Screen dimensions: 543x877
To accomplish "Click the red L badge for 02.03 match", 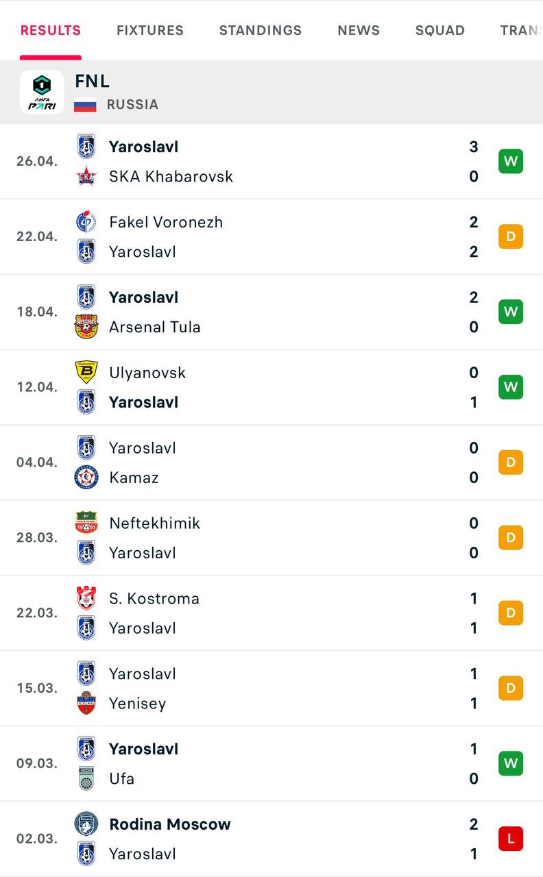I will pyautogui.click(x=511, y=839).
